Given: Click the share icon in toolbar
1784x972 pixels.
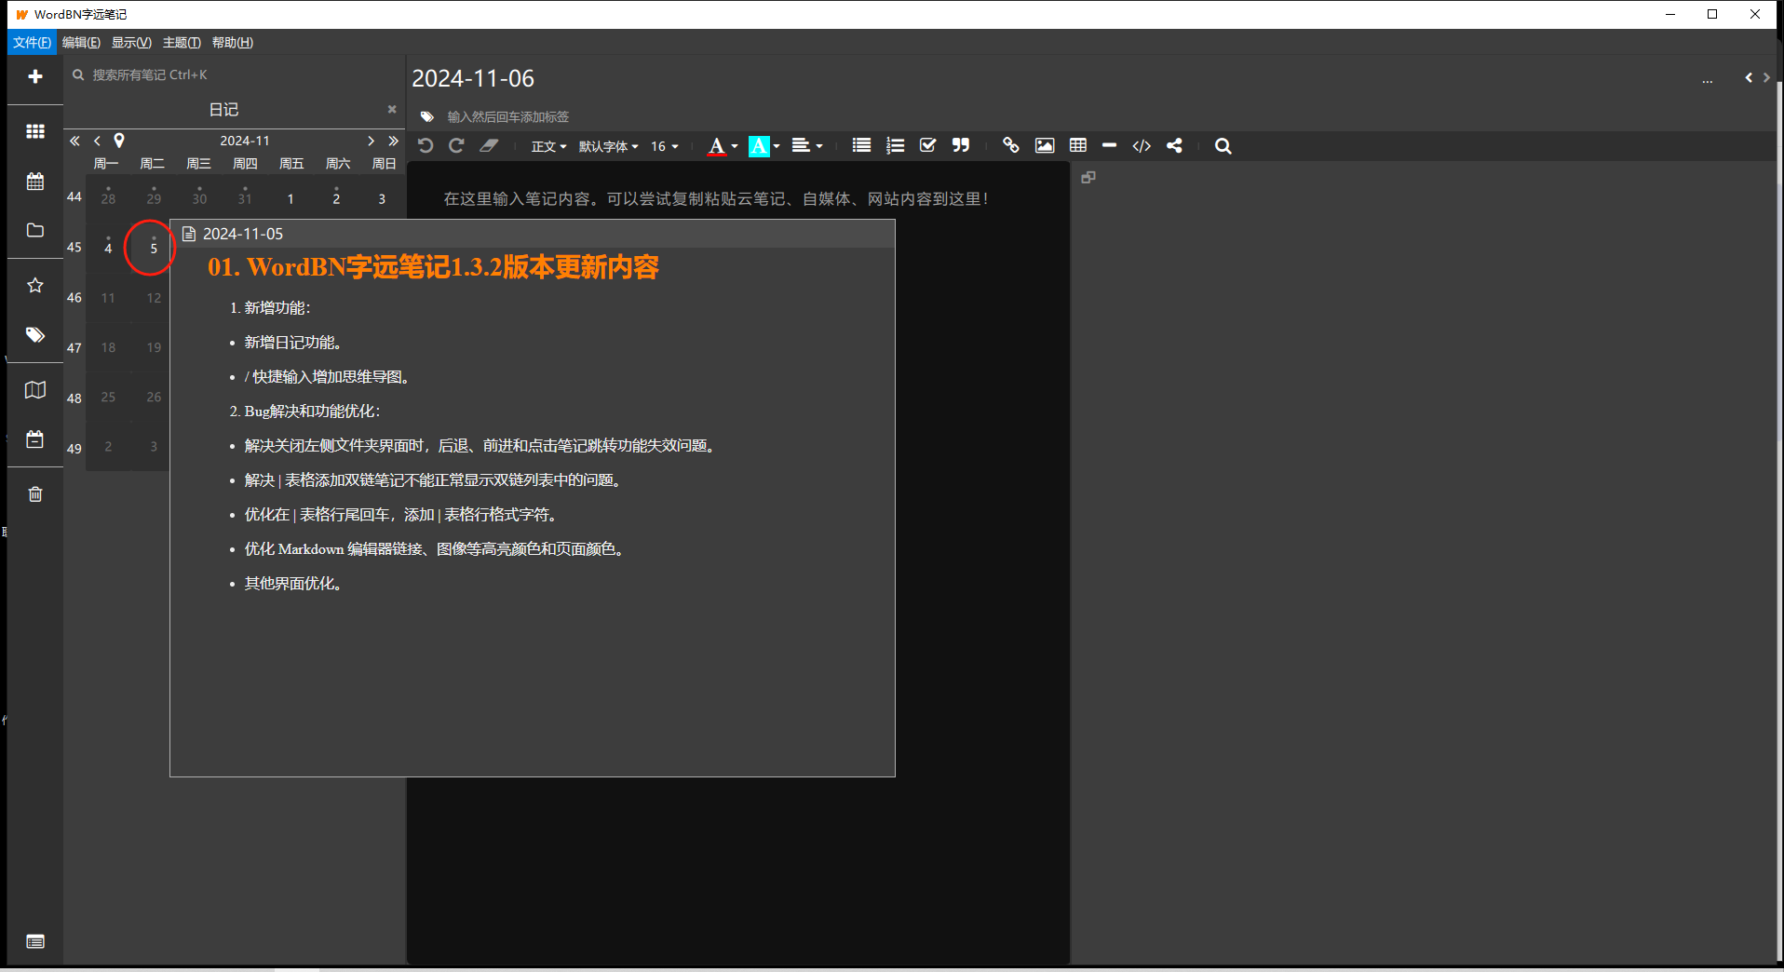Looking at the screenshot, I should click(x=1175, y=145).
